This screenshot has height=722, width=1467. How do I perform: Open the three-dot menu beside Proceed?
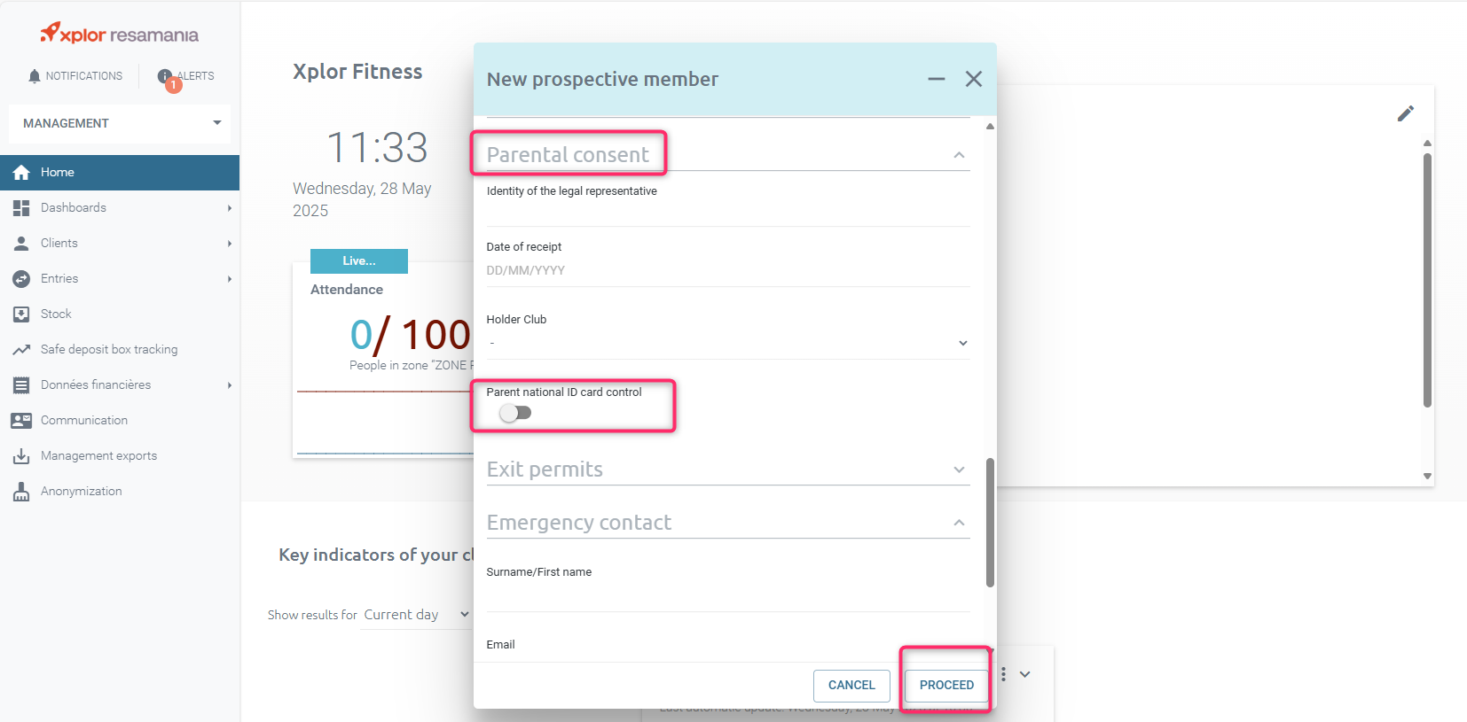(x=1003, y=674)
